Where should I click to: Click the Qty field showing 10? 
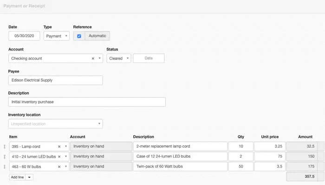(240, 147)
